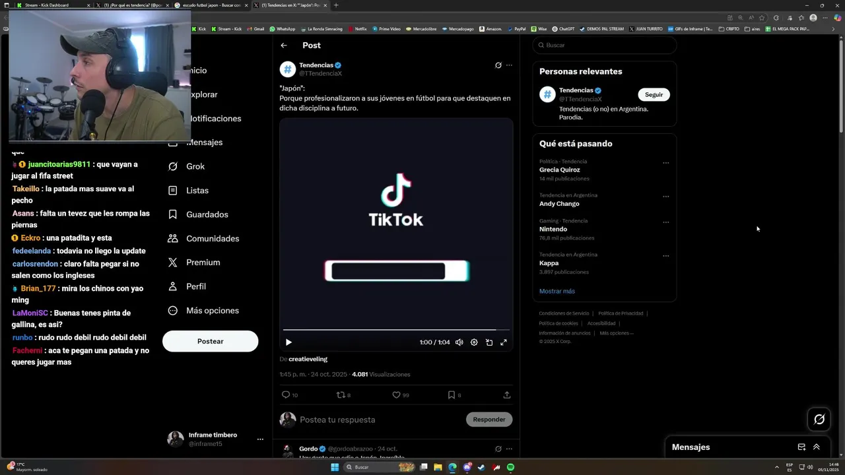Share the post via share icon
Image resolution: width=845 pixels, height=475 pixels.
tap(507, 395)
